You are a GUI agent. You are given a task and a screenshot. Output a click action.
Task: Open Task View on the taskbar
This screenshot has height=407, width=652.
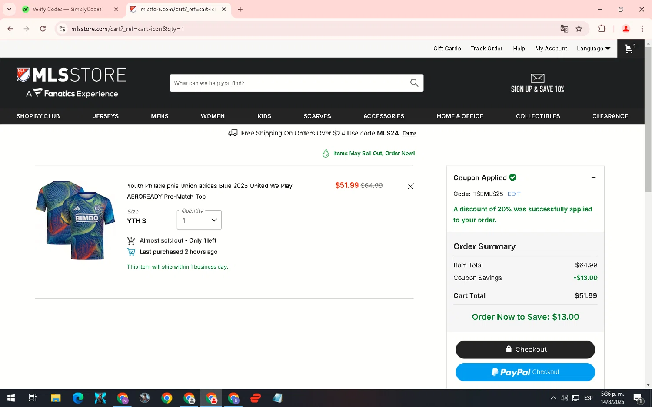coord(33,398)
